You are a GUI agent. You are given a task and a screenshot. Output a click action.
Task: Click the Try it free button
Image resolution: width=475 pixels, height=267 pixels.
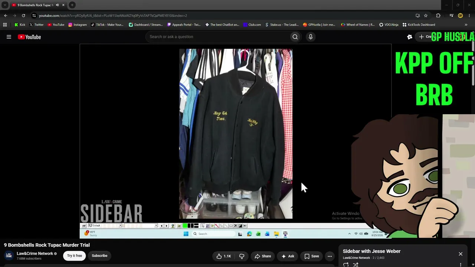click(75, 256)
